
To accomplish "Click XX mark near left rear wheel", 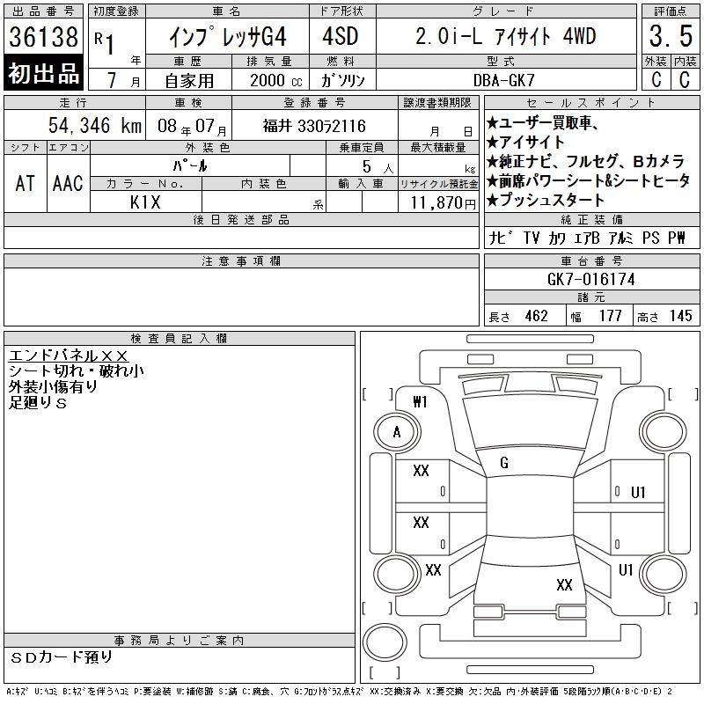I will tap(433, 569).
